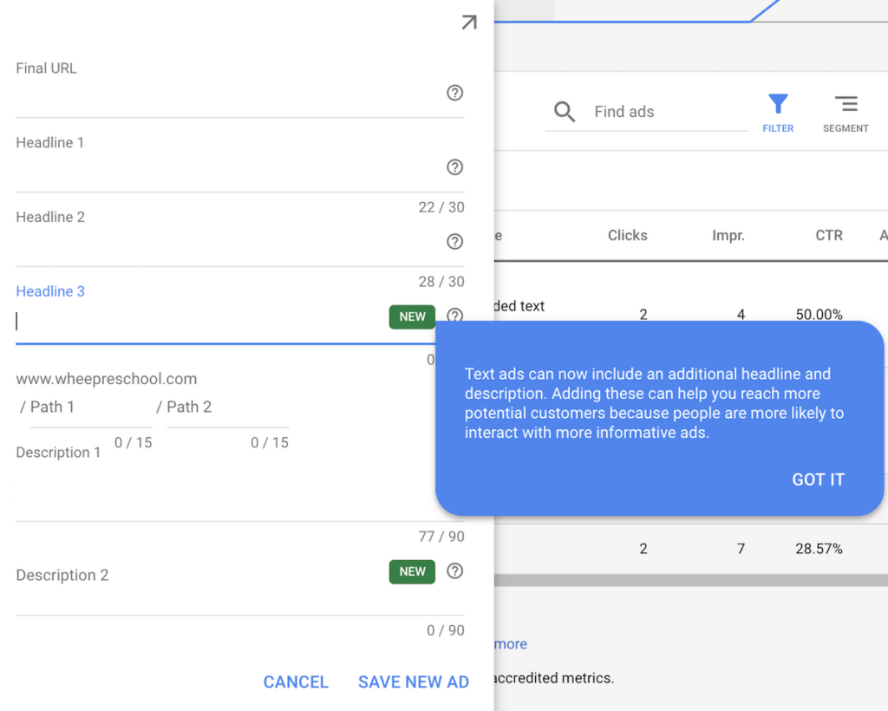Dismiss the tip by clicking GOT IT
Image resolution: width=888 pixels, height=711 pixels.
pyautogui.click(x=818, y=479)
